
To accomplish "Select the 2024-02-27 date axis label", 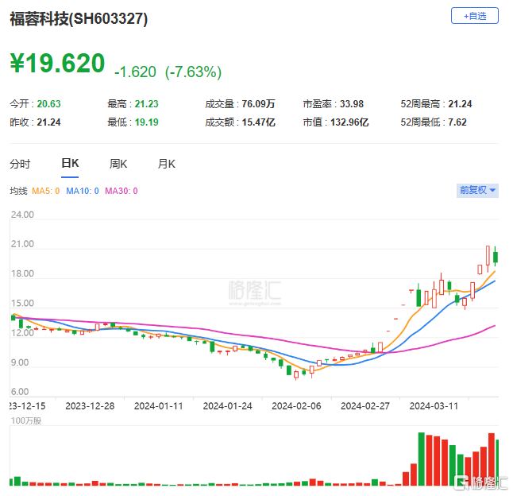I will (365, 406).
